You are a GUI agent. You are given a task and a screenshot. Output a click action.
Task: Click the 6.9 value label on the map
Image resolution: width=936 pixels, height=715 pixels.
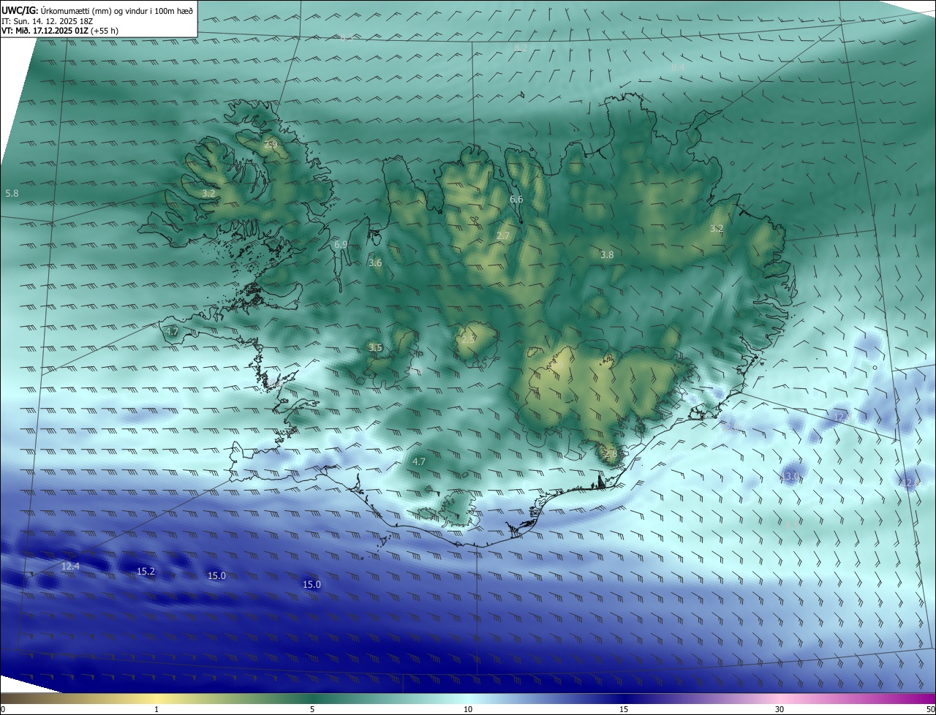click(341, 245)
